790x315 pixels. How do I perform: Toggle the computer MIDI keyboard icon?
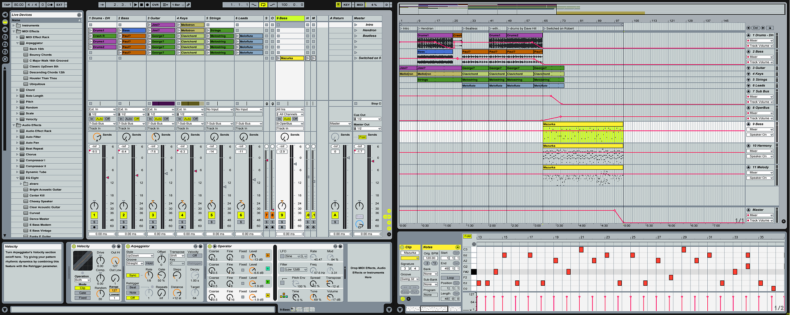[x=338, y=5]
